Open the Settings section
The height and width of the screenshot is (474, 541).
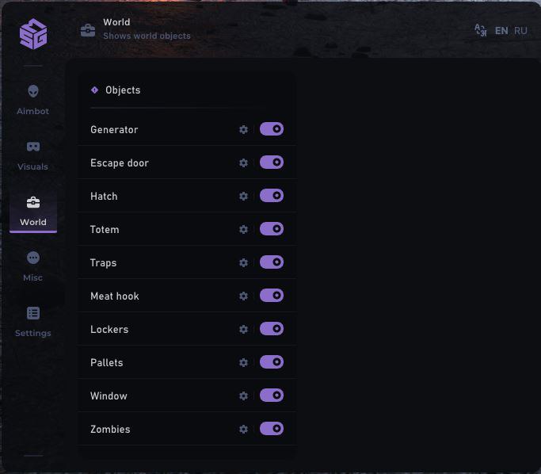coord(33,321)
